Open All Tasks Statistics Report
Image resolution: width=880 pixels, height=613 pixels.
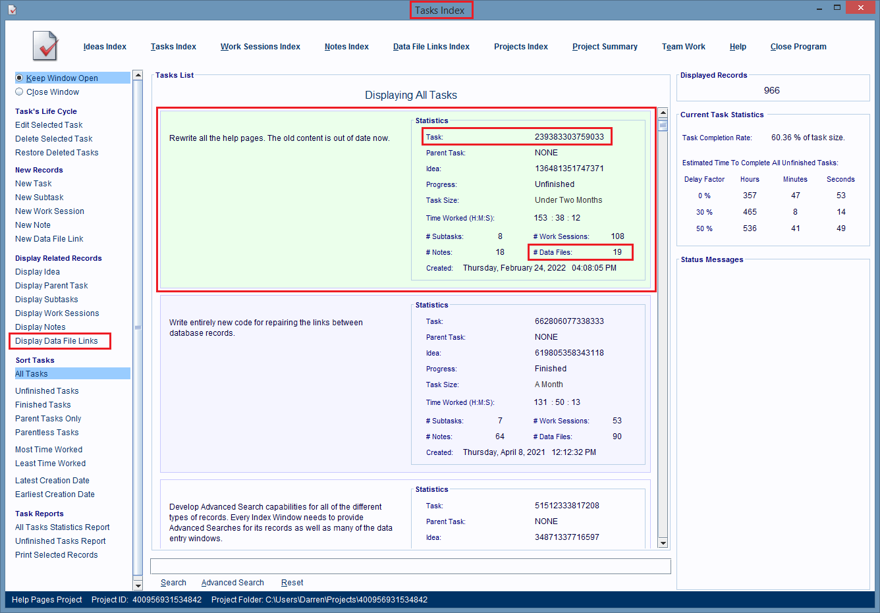pyautogui.click(x=63, y=527)
